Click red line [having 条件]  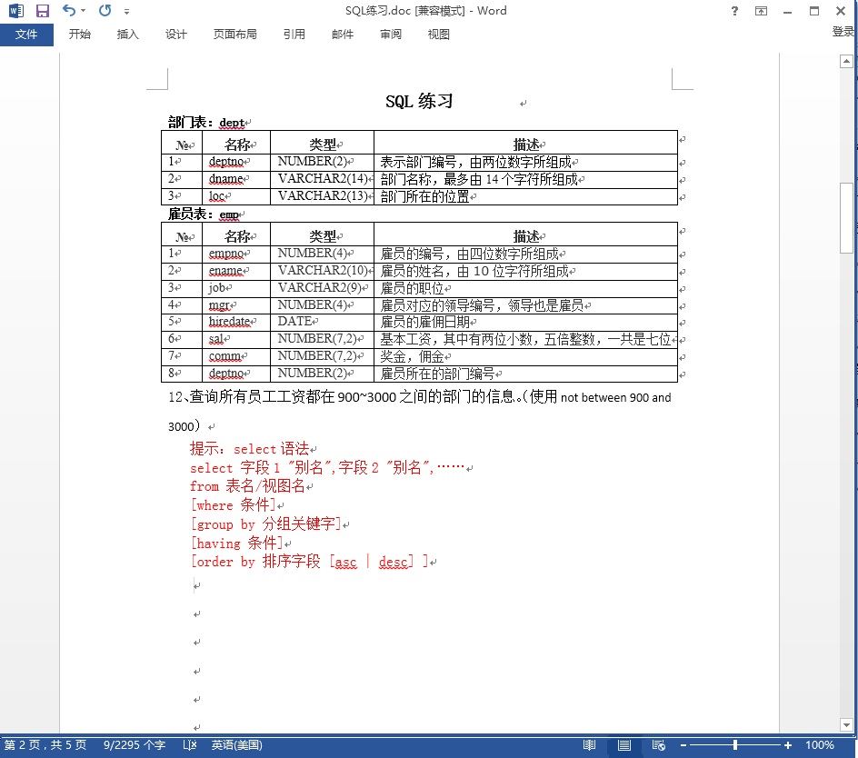pos(237,543)
